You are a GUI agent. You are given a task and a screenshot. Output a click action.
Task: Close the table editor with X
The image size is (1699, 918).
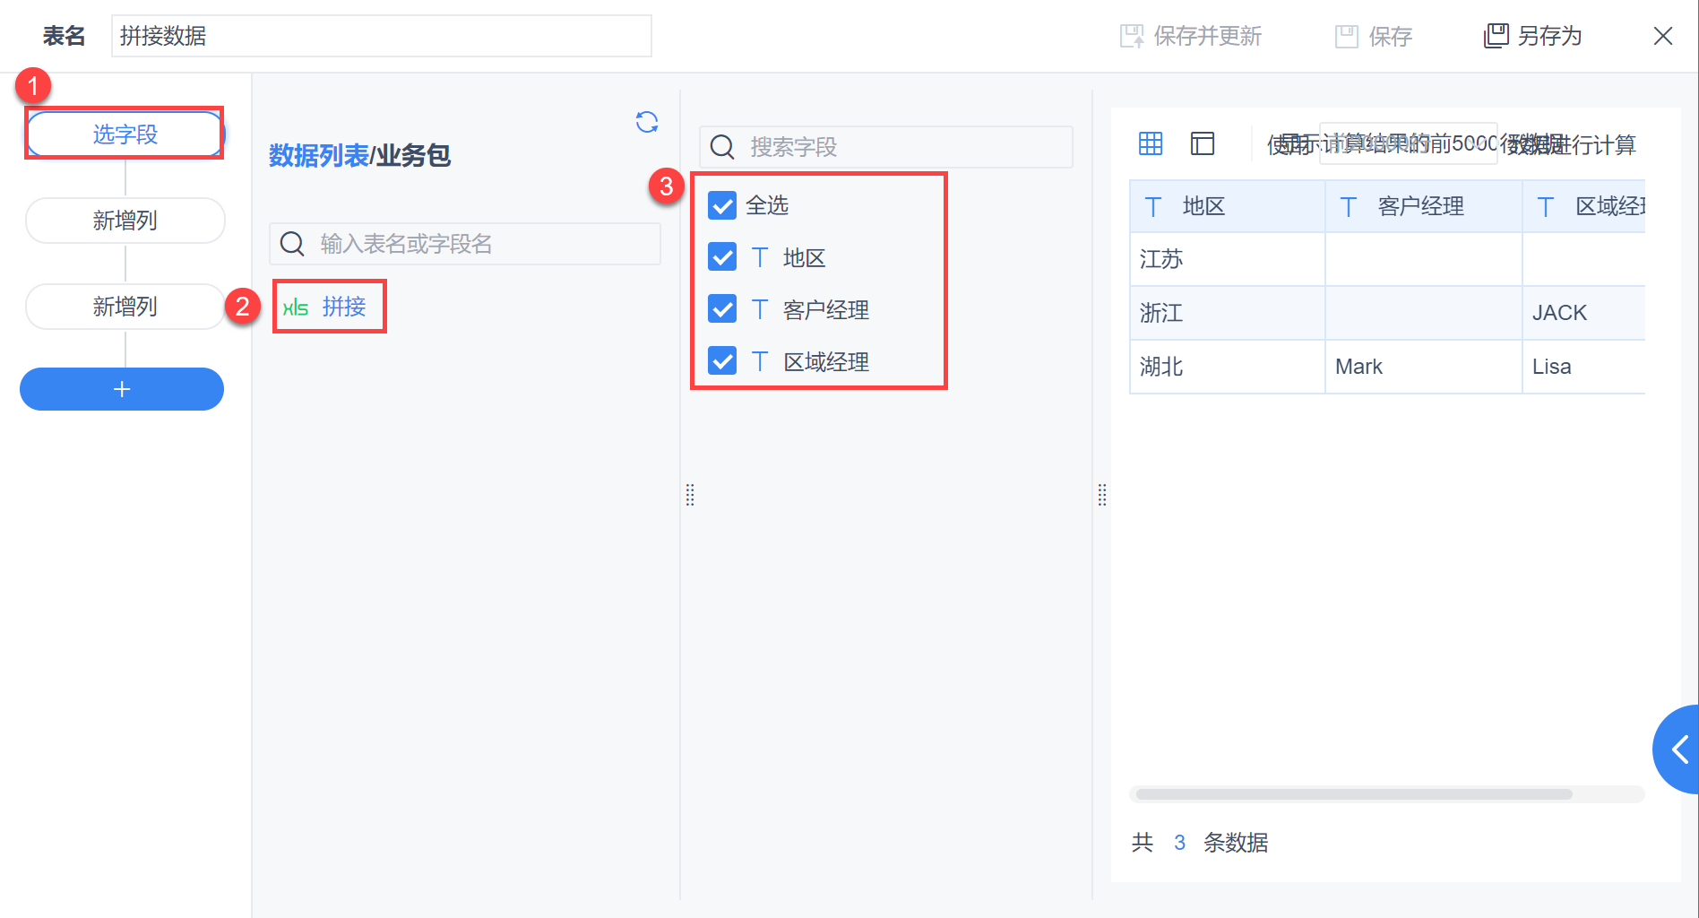point(1662,36)
